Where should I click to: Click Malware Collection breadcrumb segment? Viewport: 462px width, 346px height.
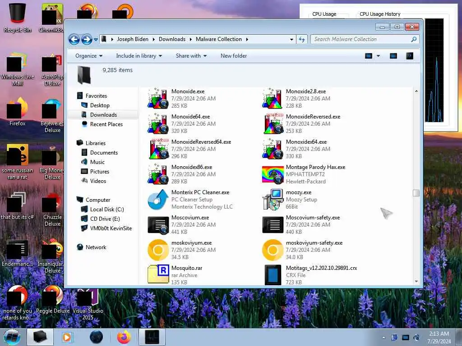pos(219,39)
